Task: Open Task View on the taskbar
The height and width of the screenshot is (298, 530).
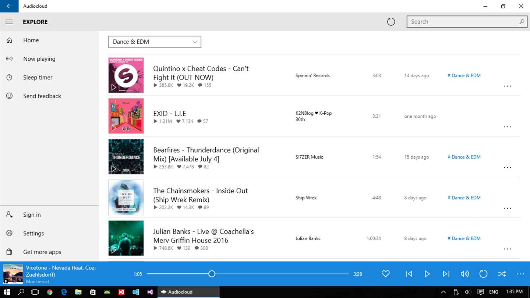Action: (x=35, y=292)
